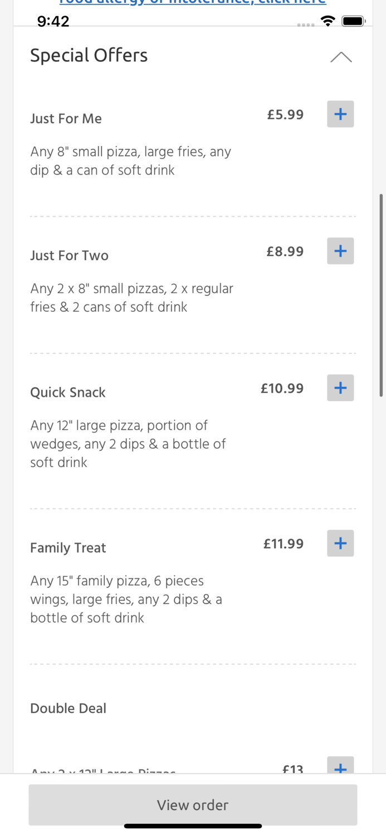The height and width of the screenshot is (836, 386).
Task: Open the Family Treat offer details
Action: [68, 548]
